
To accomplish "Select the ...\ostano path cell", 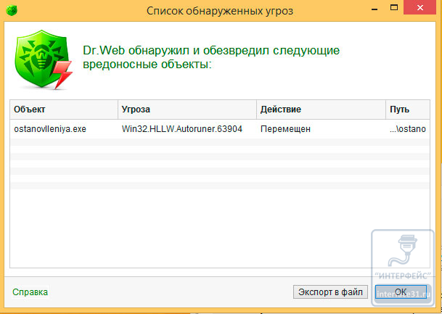I will 408,129.
